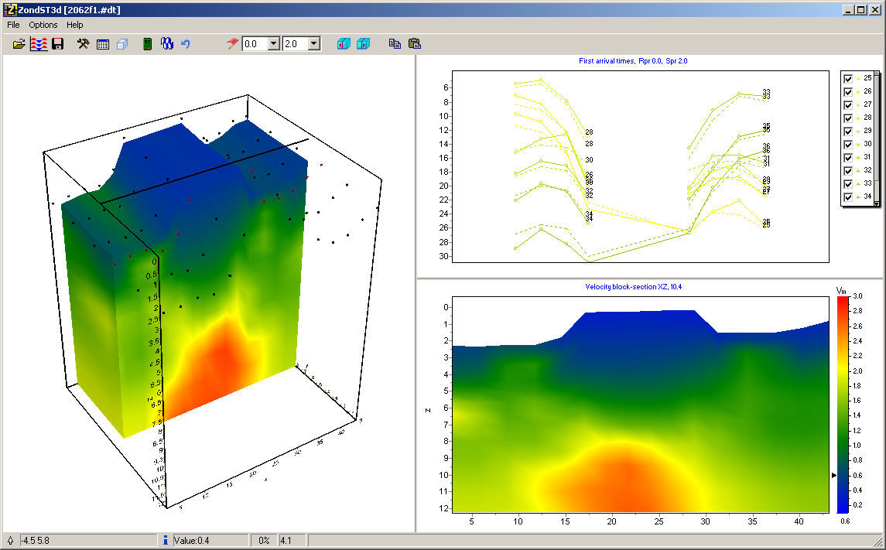Screen dimensions: 886x550
Task: Select the green calculator toolbar icon
Action: pos(147,44)
